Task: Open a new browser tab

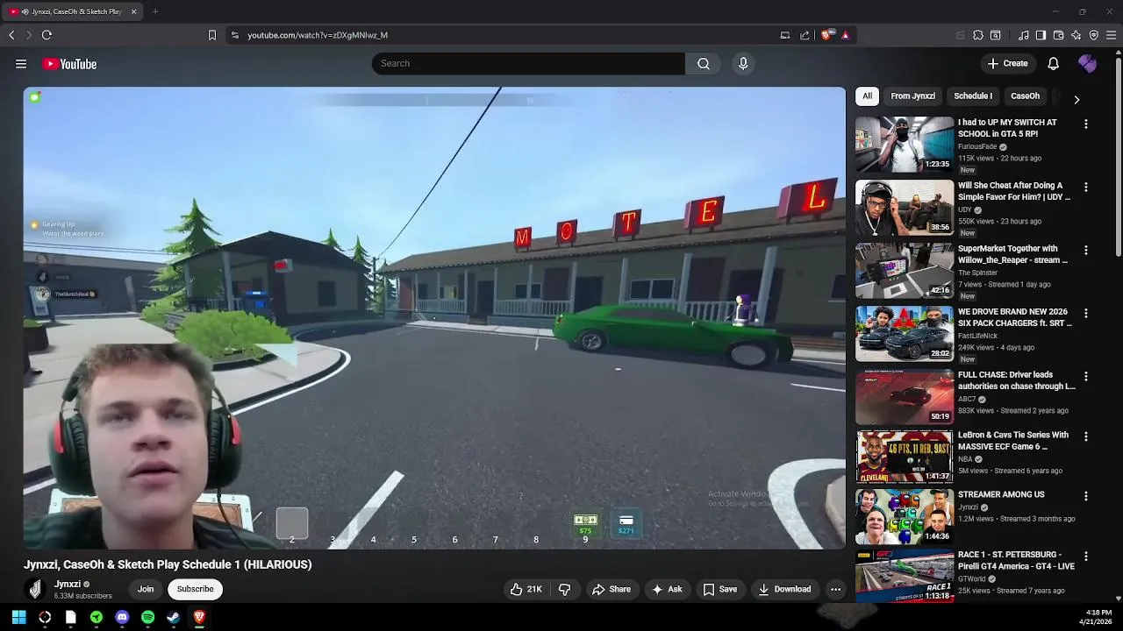Action: tap(155, 11)
